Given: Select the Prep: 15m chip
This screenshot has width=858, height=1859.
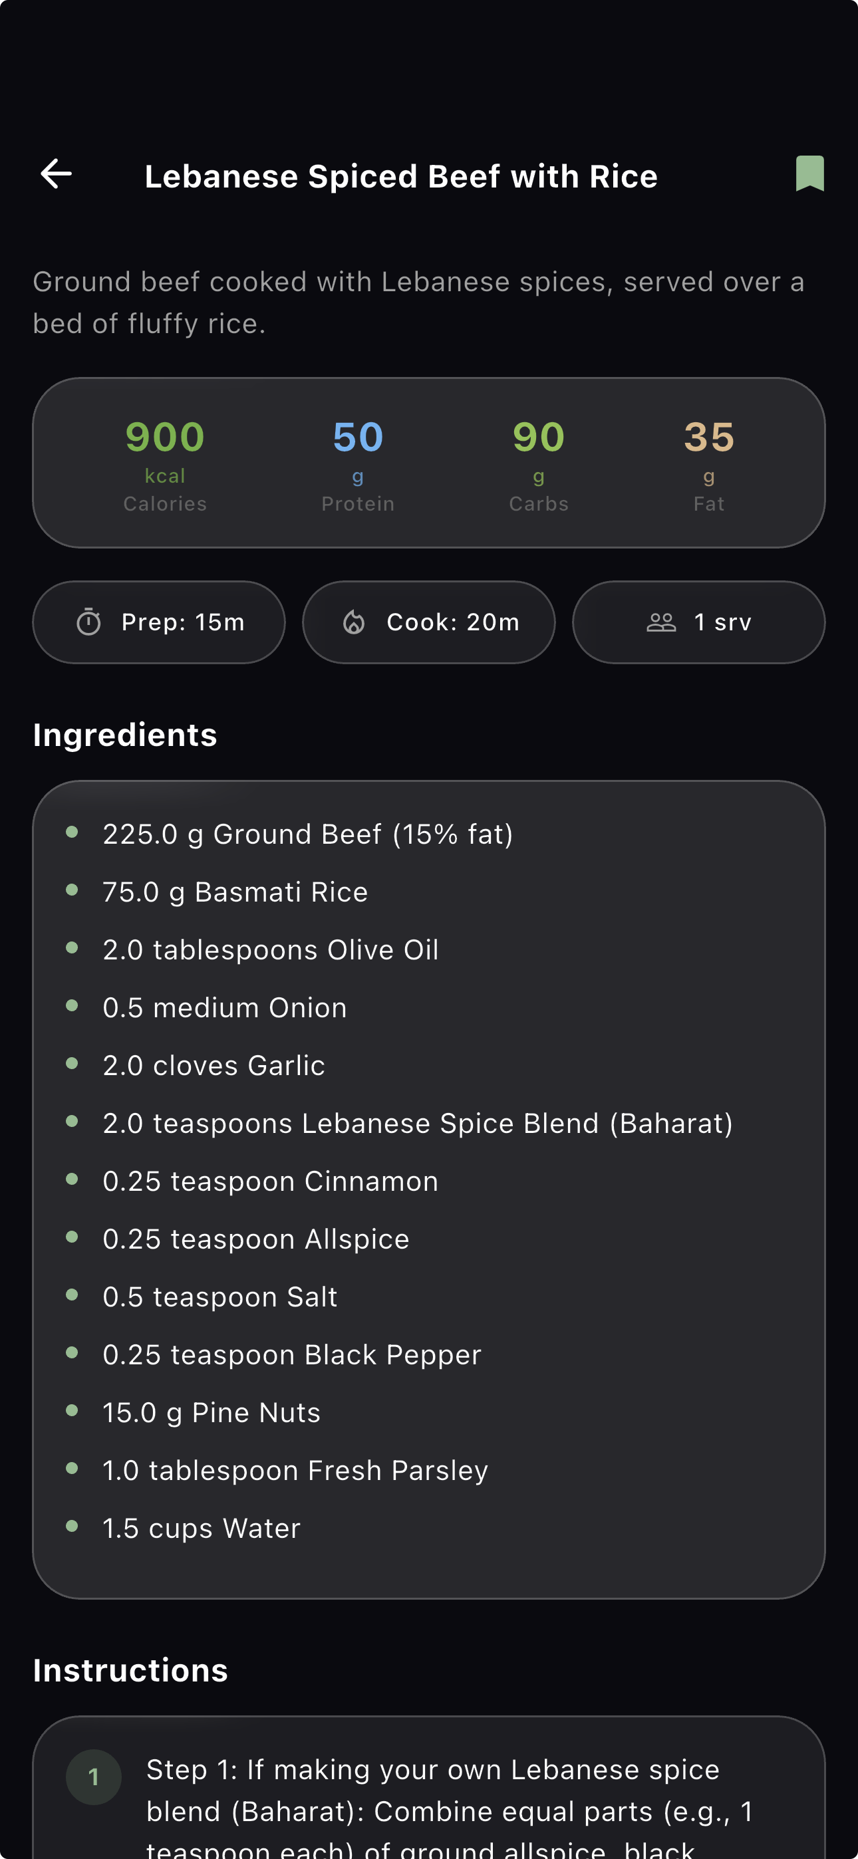Looking at the screenshot, I should 159,622.
